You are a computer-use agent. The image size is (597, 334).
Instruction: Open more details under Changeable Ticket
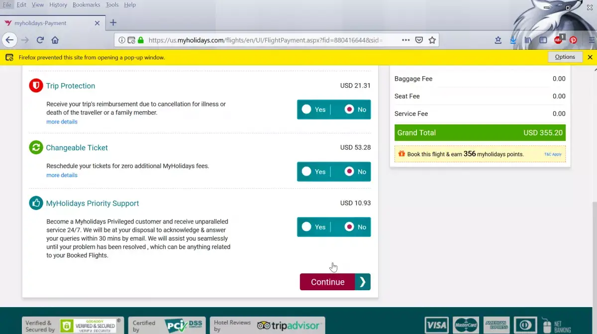click(62, 175)
